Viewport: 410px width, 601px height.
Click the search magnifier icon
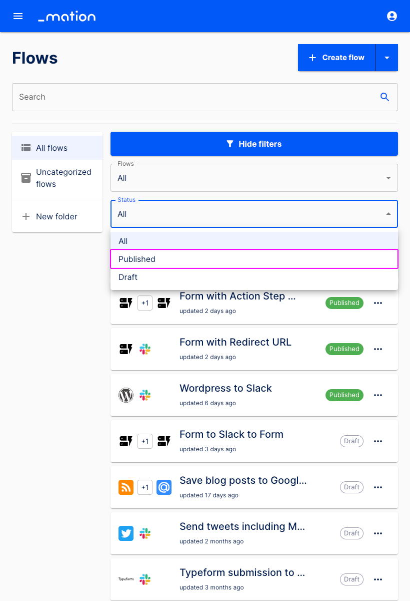click(x=384, y=97)
